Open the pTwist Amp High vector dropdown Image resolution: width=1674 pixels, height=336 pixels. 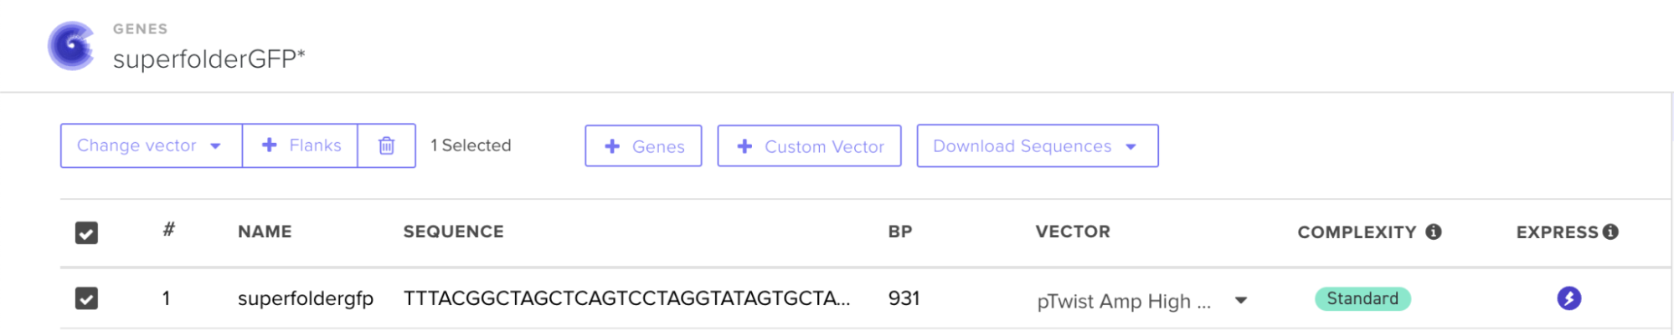pos(1240,300)
